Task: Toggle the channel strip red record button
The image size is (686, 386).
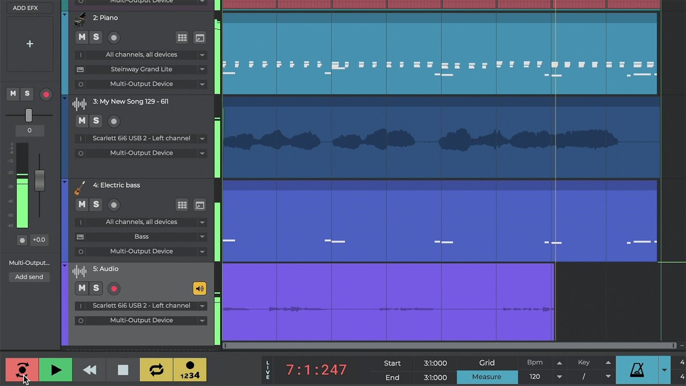Action: 46,94
